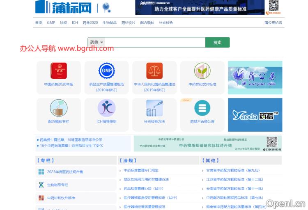Go to 生物制品 in the navigation bar

pyautogui.click(x=109, y=23)
